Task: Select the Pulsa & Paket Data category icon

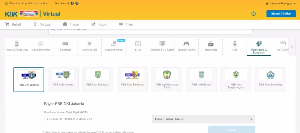Action: point(17,44)
